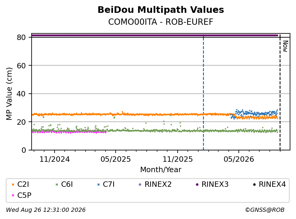Click the RINEX3 legend entry
This screenshot has height=219, width=296.
(212, 184)
